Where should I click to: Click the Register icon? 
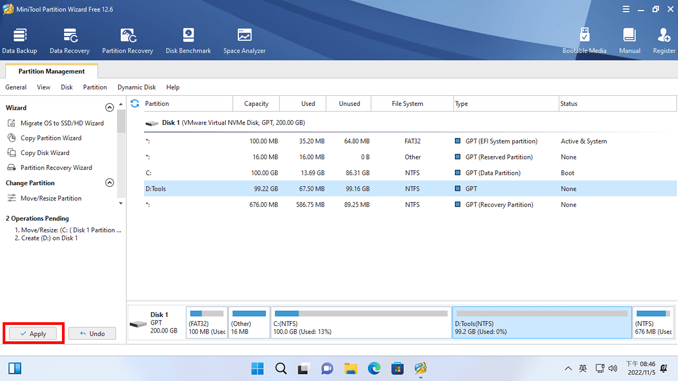[664, 40]
